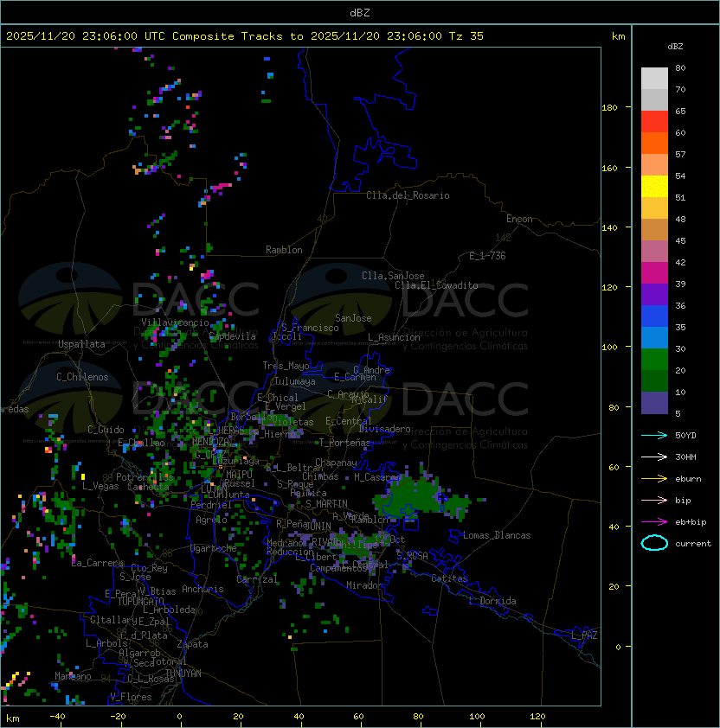Click the TUNUYAN place label
The height and width of the screenshot is (728, 720).
click(x=183, y=674)
